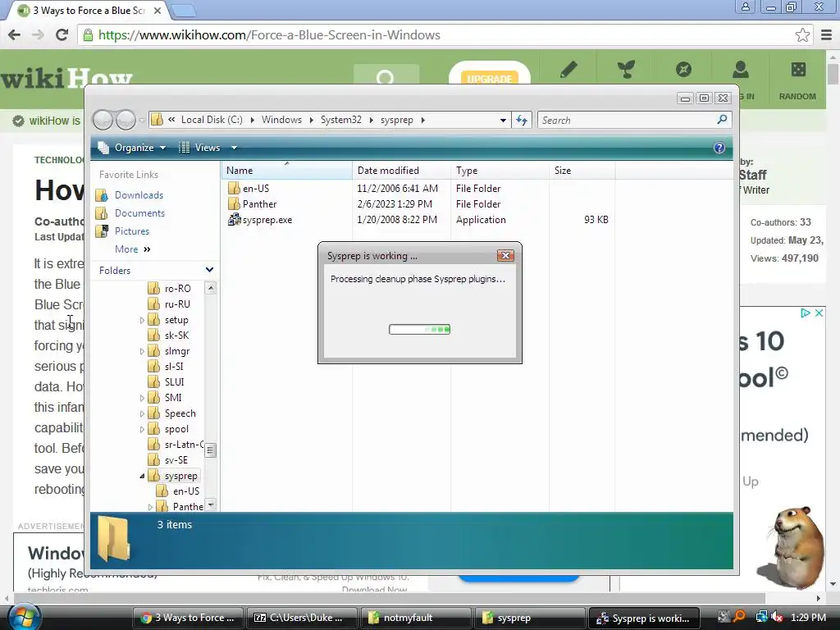Click wikiHow search magnifier icon
The width and height of the screenshot is (840, 630).
(386, 76)
